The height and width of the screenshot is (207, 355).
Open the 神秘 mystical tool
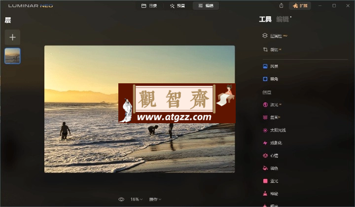[x=271, y=194]
